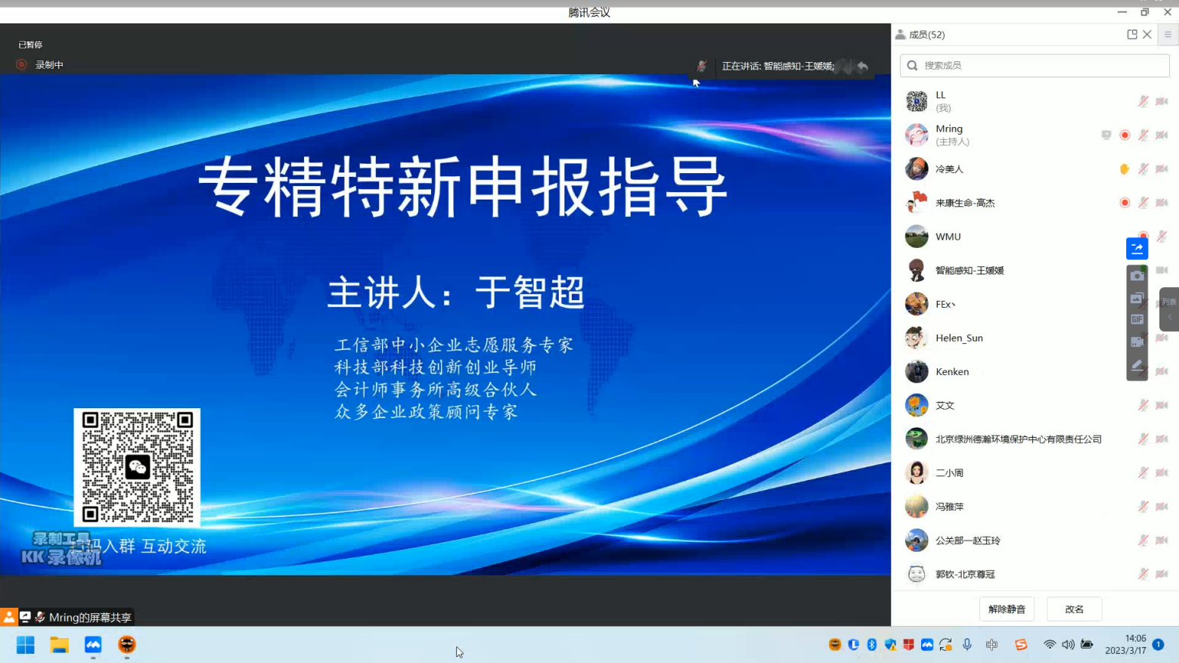Click the red recording status icon 录制中
This screenshot has width=1179, height=663.
(22, 65)
